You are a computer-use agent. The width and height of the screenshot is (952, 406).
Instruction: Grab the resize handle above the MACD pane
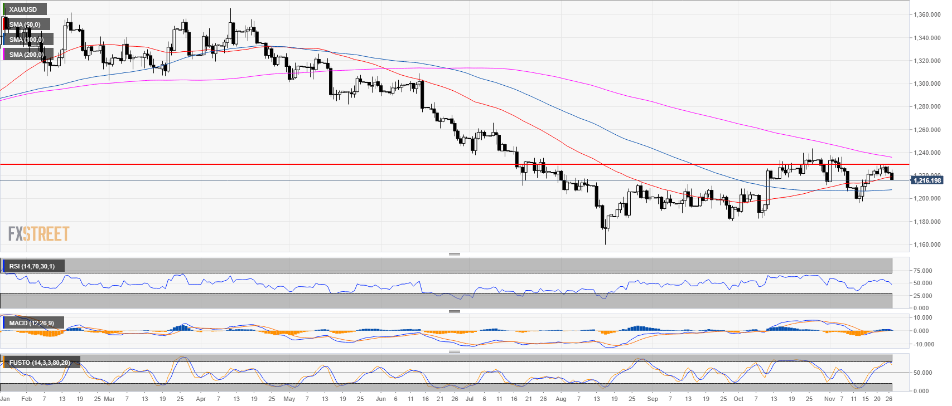pyautogui.click(x=455, y=312)
